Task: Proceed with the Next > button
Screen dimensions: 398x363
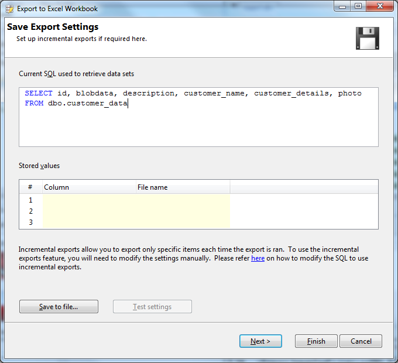Action: 260,341
